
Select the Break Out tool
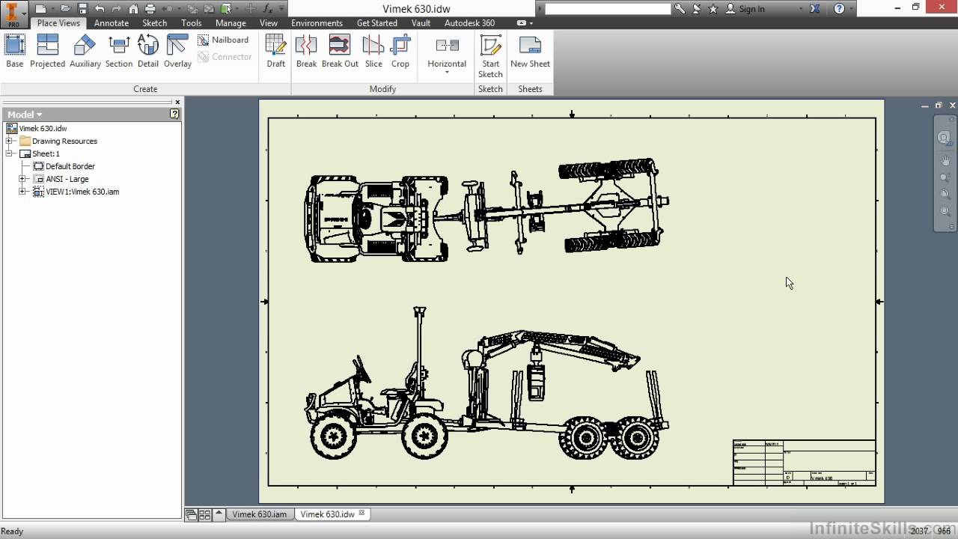tap(340, 51)
